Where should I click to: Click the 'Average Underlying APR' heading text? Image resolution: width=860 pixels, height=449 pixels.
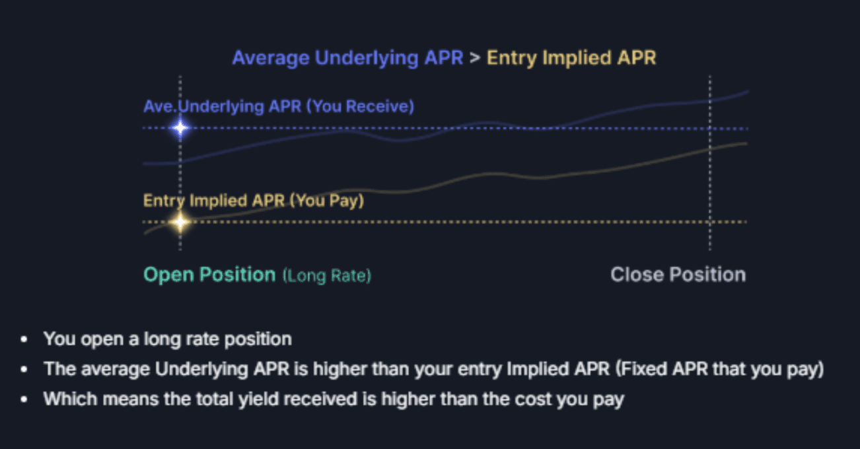click(x=347, y=58)
